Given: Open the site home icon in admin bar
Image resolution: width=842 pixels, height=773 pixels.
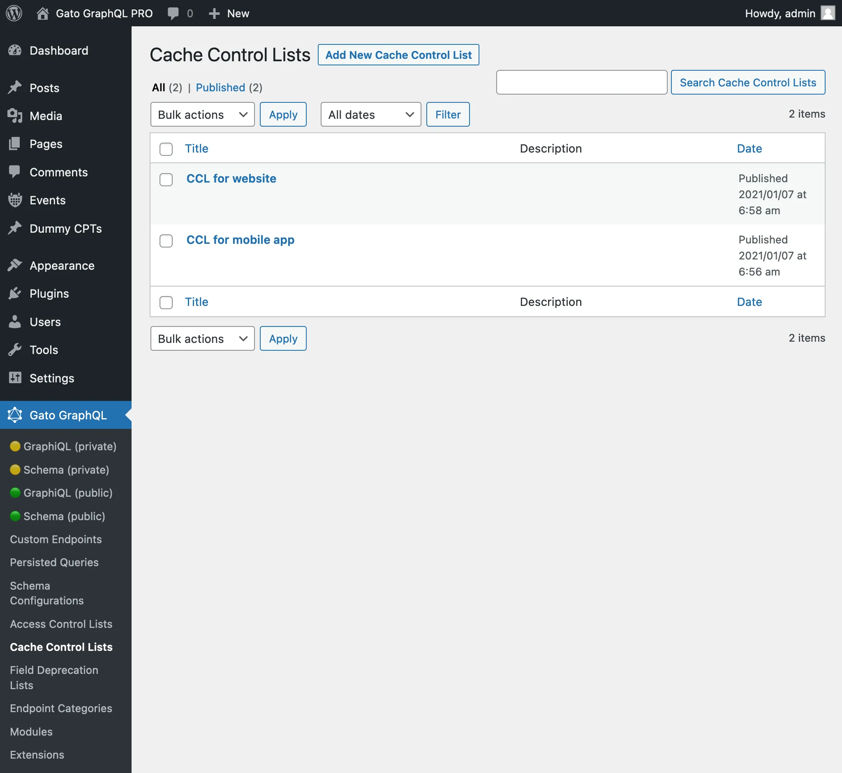Looking at the screenshot, I should pos(42,14).
